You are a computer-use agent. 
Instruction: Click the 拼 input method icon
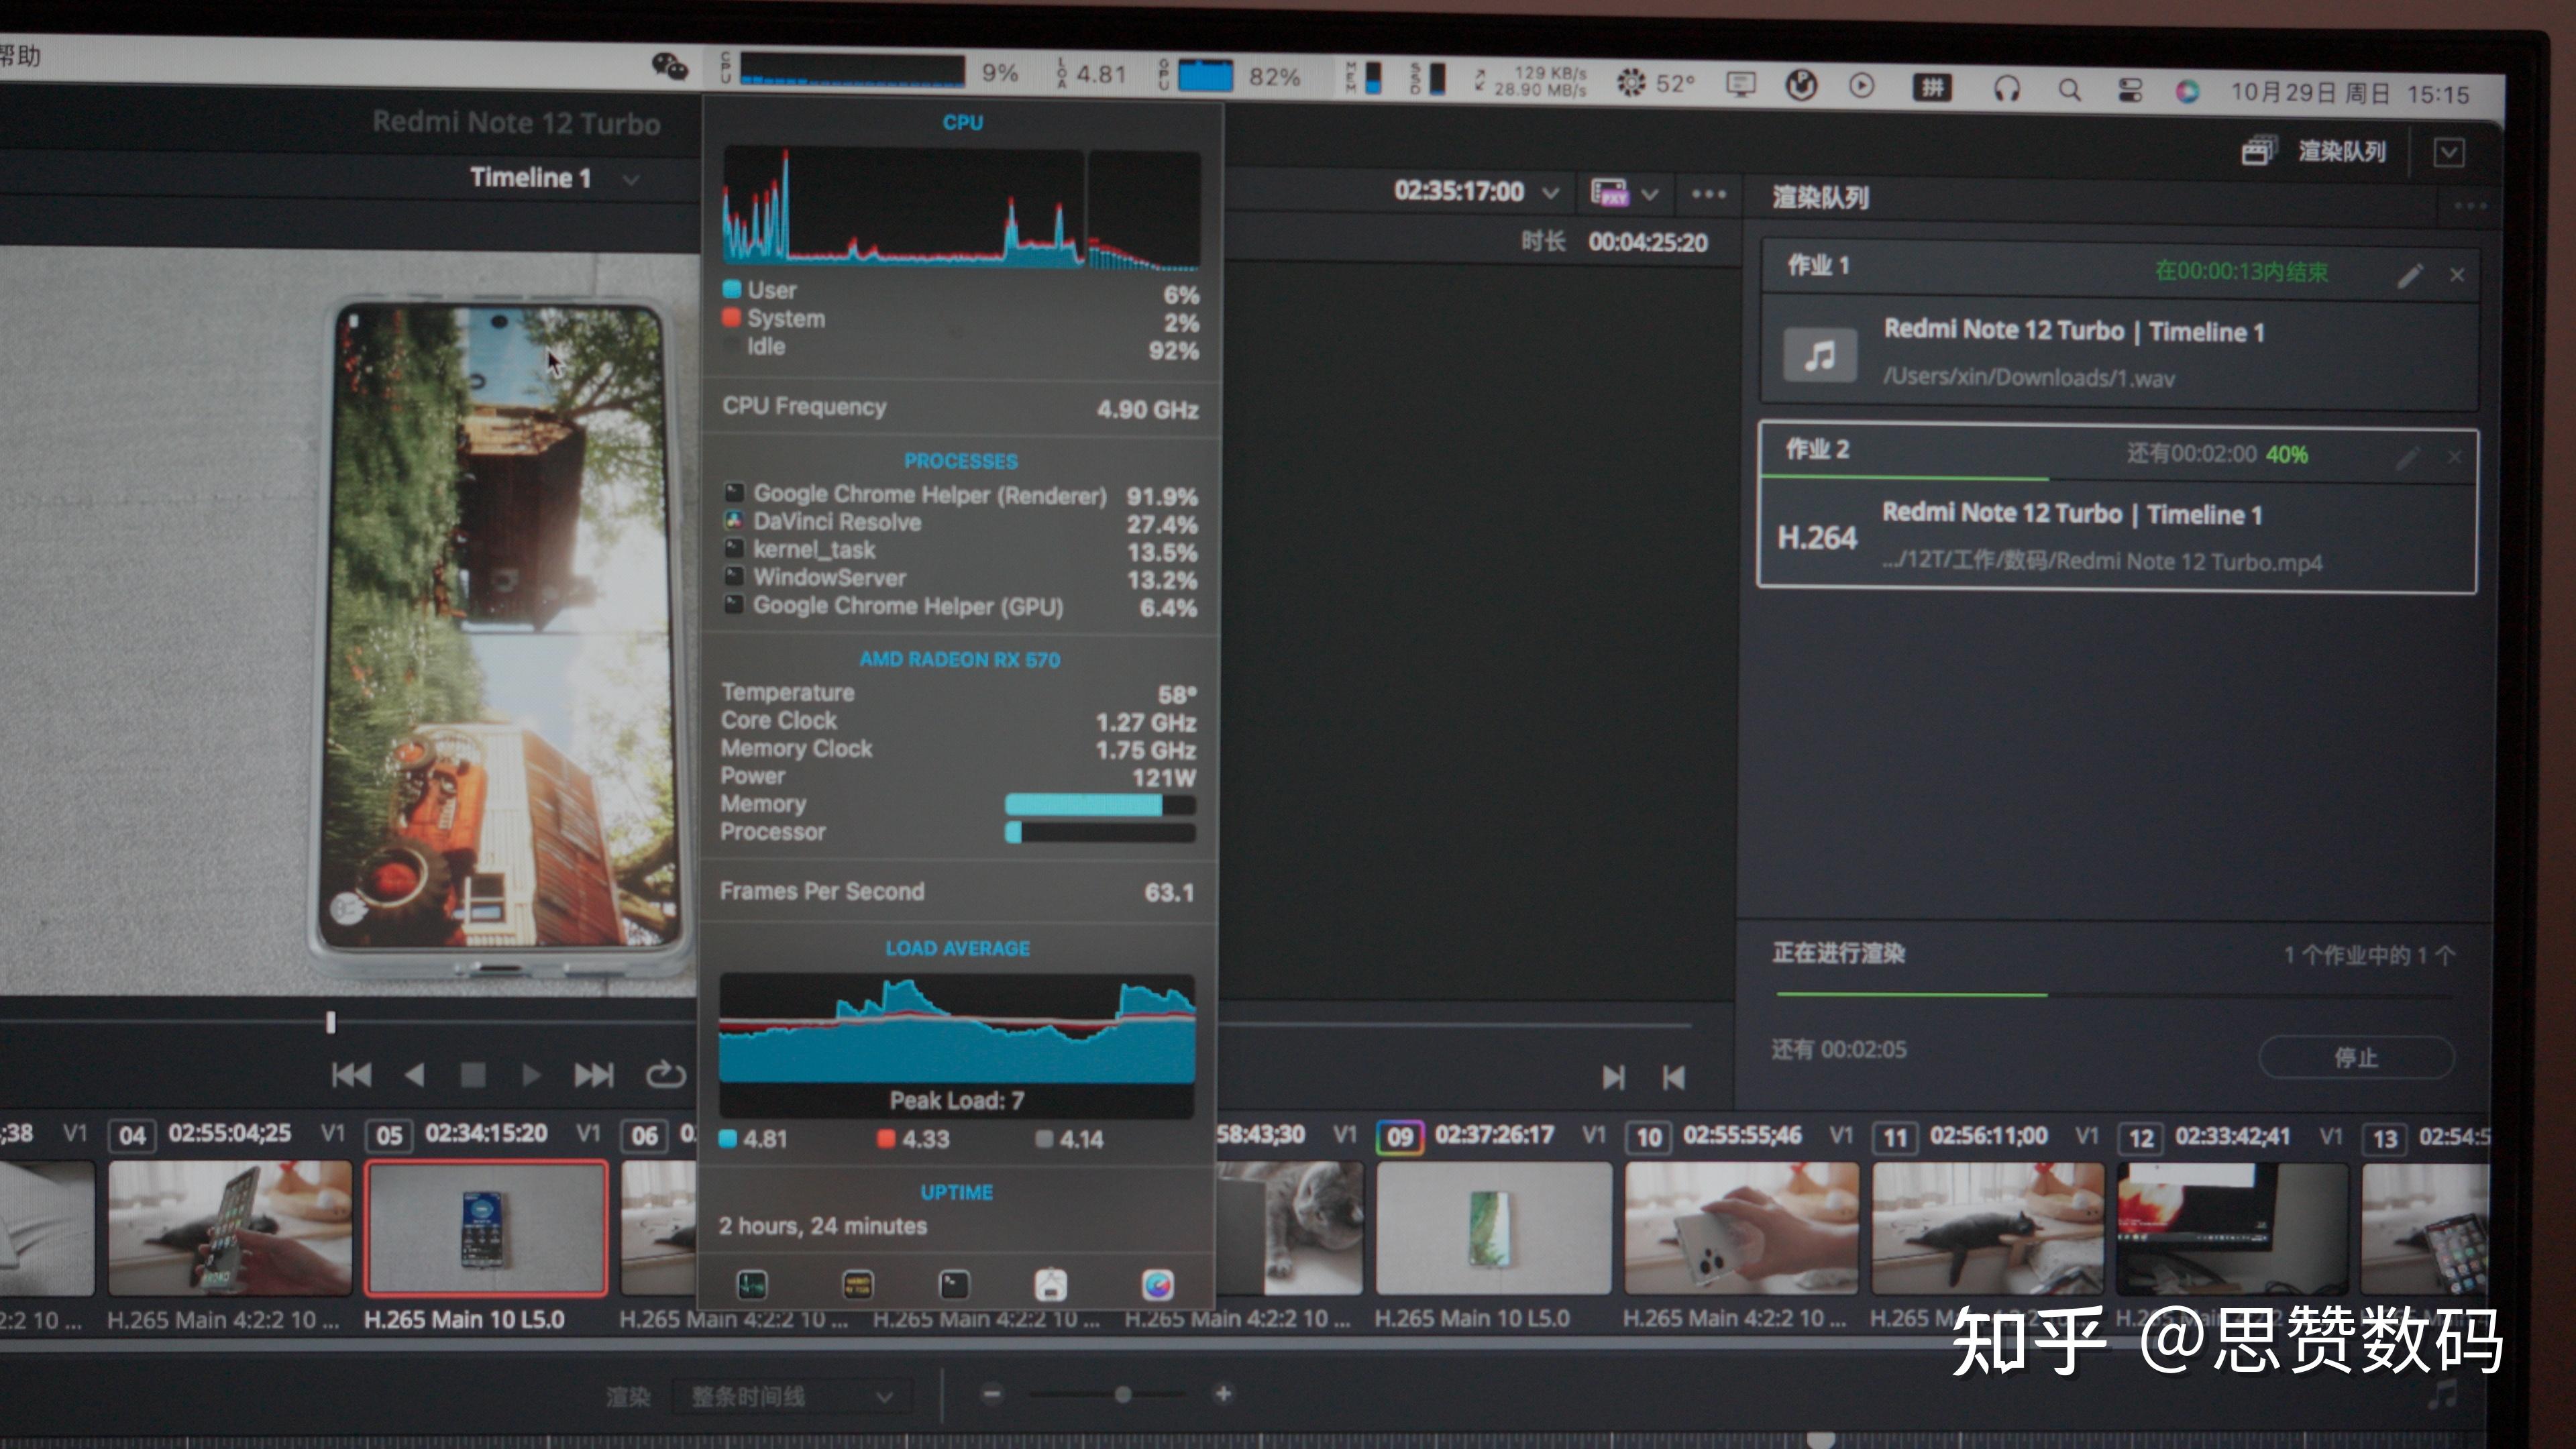point(1932,88)
